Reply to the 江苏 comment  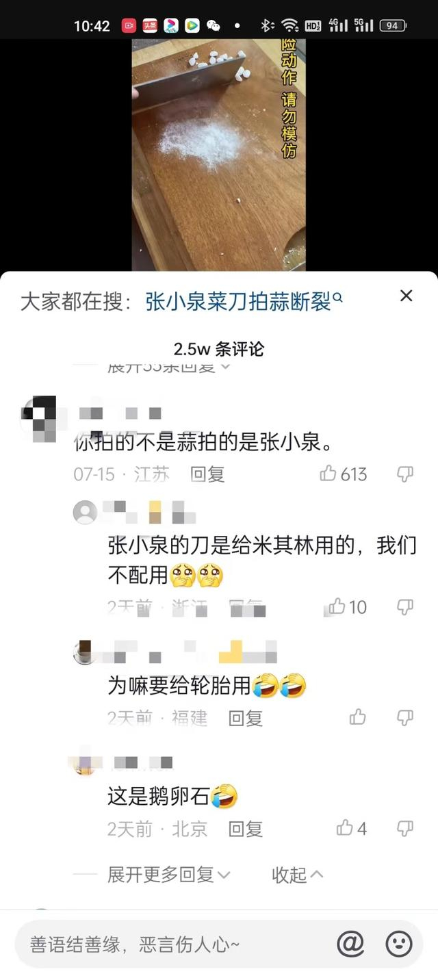(x=207, y=474)
